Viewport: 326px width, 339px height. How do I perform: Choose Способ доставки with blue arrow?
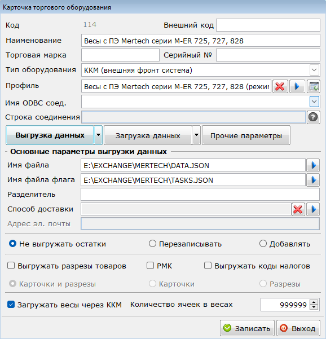tap(313, 209)
